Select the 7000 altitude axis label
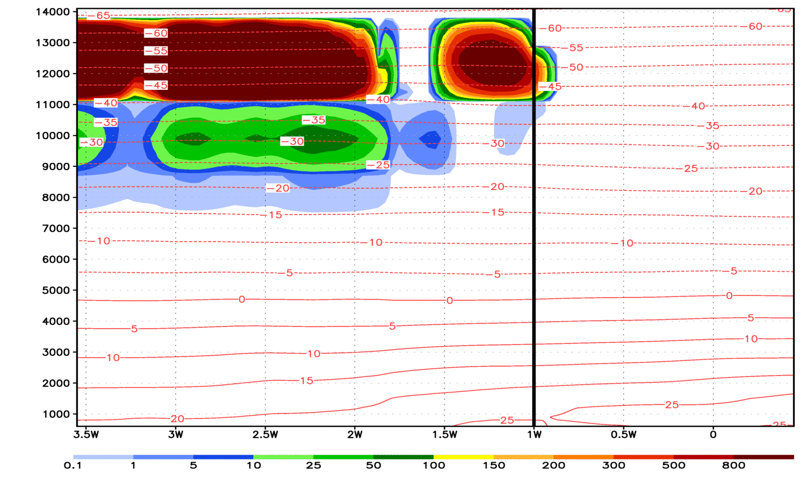This screenshot has height=478, width=805. tap(56, 228)
